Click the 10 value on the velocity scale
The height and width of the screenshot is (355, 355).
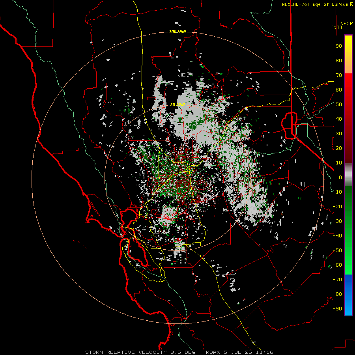tap(339, 163)
